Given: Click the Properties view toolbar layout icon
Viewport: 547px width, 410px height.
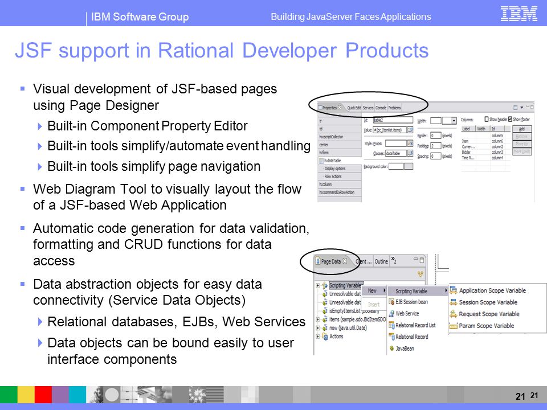Looking at the screenshot, I should pyautogui.click(x=515, y=108).
